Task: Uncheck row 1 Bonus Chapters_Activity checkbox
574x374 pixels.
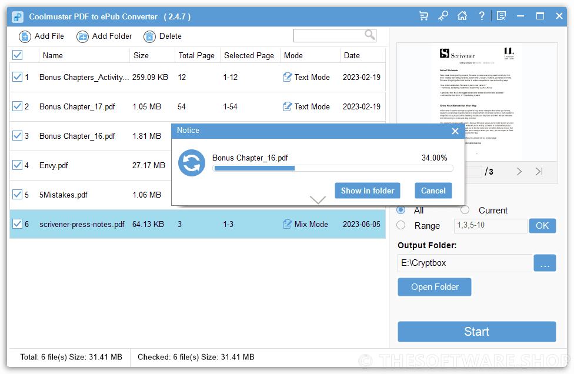Action: tap(17, 77)
